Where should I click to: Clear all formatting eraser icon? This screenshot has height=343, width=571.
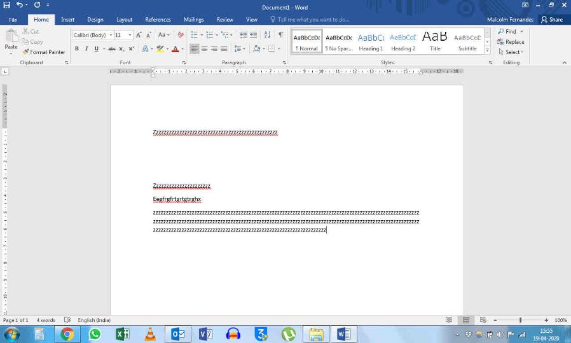pos(181,35)
